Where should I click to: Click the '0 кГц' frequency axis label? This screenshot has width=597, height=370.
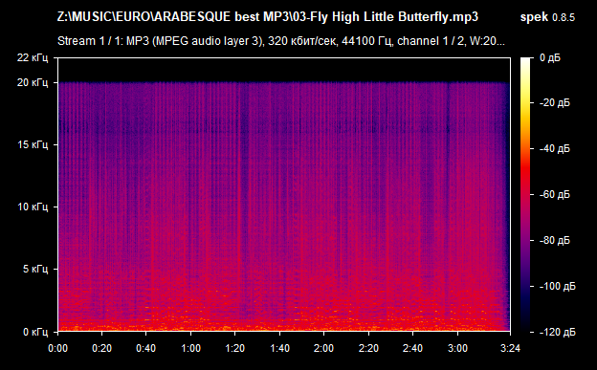coord(35,332)
